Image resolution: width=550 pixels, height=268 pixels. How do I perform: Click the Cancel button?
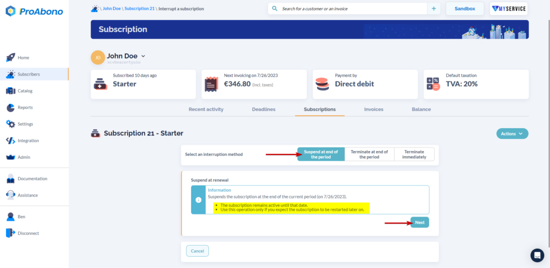click(x=197, y=251)
